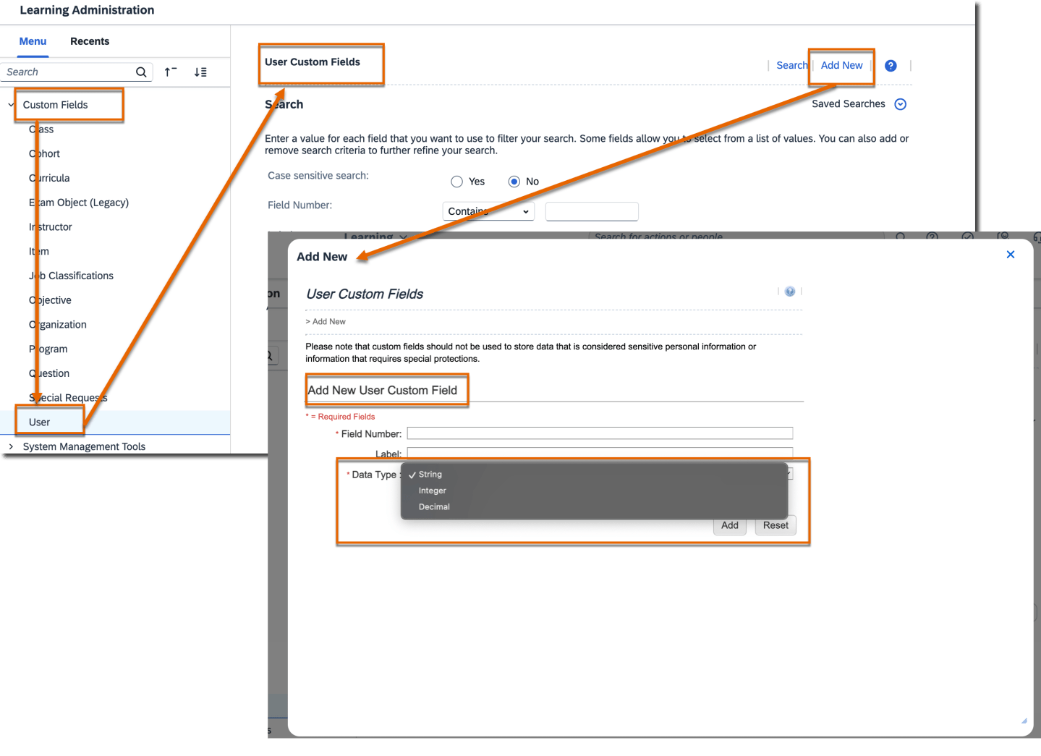Image resolution: width=1041 pixels, height=756 pixels.
Task: Select No for case sensitive search
Action: 514,181
